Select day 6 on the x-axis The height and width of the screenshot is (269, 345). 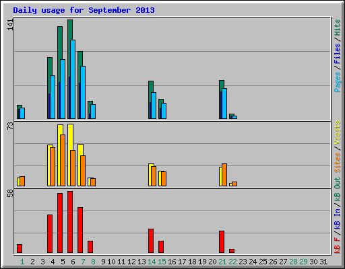[x=73, y=262]
